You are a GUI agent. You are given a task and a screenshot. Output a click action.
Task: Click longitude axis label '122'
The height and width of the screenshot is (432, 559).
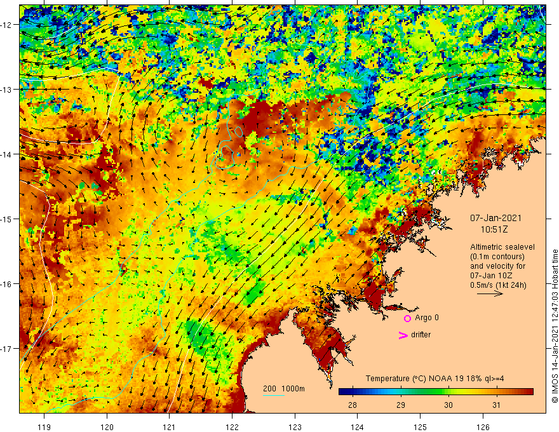point(232,427)
